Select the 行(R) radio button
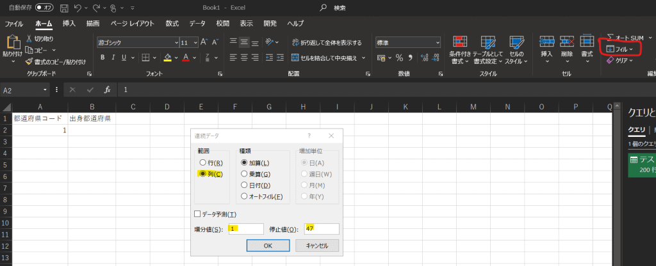This screenshot has height=266, width=656. (x=203, y=163)
